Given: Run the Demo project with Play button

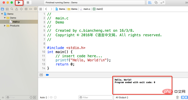Looking at the screenshot, I should pyautogui.click(x=19, y=3).
